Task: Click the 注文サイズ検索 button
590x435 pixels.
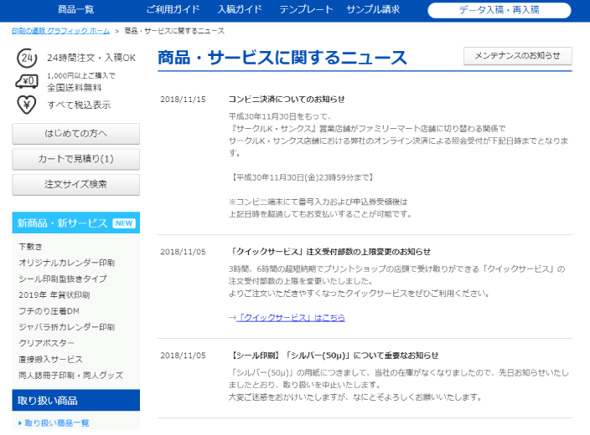Action: click(x=75, y=184)
